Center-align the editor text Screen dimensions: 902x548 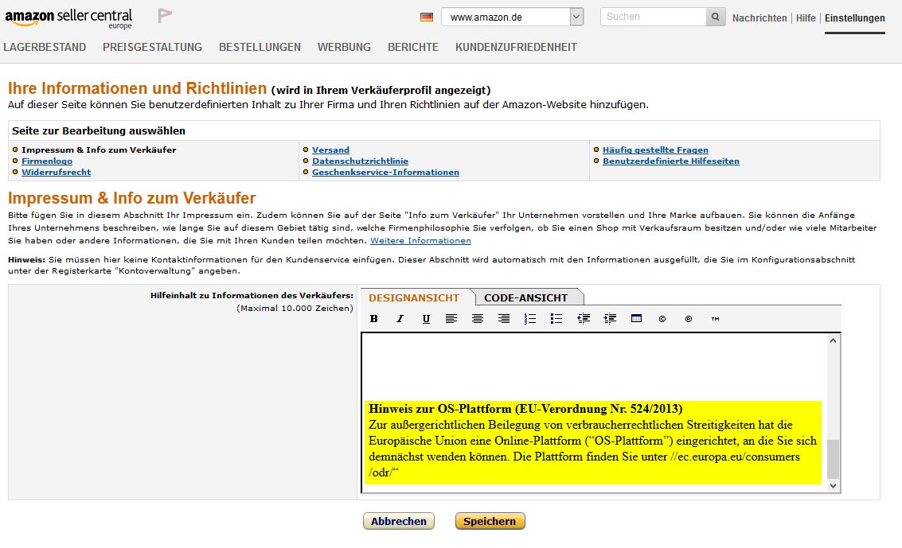click(x=478, y=319)
